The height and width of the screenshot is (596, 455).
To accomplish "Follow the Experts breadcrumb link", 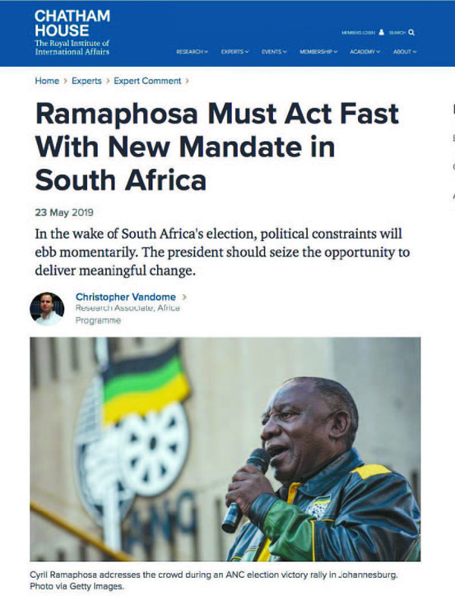I will coord(86,81).
